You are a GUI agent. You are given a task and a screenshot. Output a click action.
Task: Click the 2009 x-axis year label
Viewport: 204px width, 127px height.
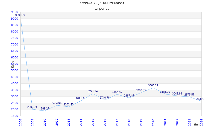tap(33, 122)
